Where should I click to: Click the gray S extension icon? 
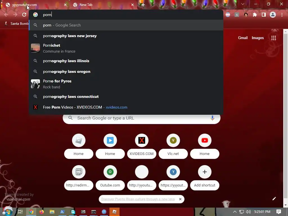pos(237,15)
